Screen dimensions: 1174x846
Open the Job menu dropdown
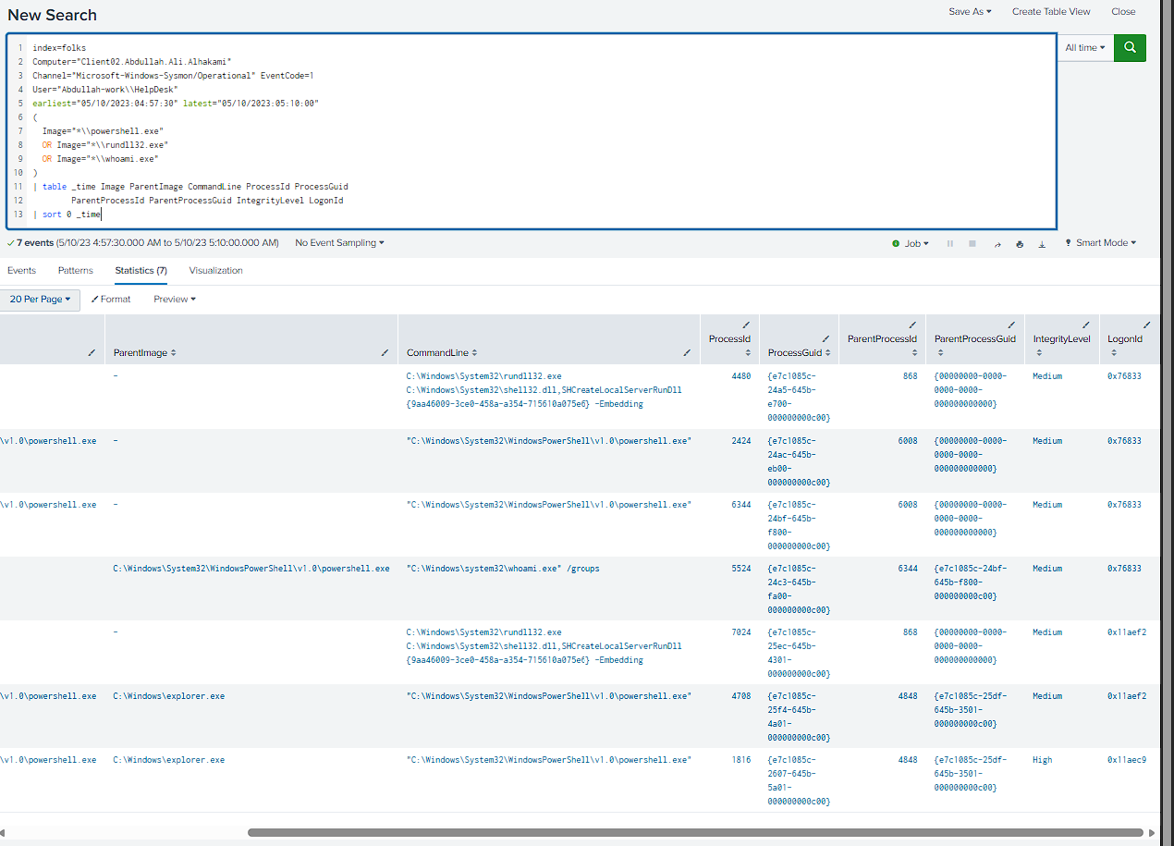pos(911,243)
